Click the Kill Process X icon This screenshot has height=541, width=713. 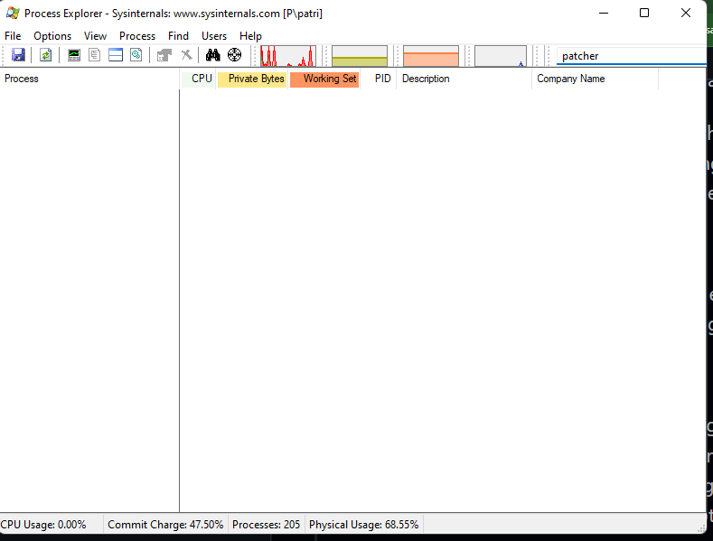186,55
